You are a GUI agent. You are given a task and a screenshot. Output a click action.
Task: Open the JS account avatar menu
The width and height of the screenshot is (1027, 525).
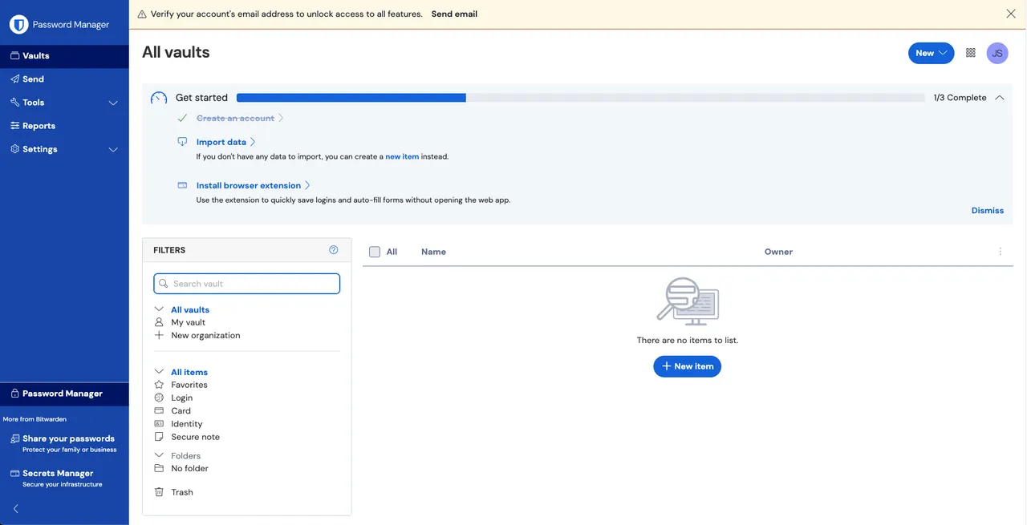(x=997, y=53)
